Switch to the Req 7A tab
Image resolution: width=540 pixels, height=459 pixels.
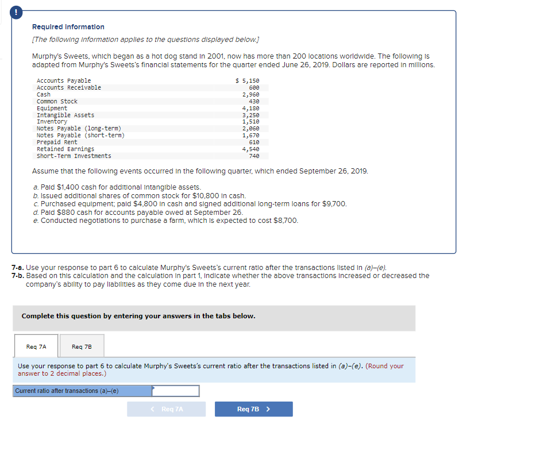pos(36,346)
